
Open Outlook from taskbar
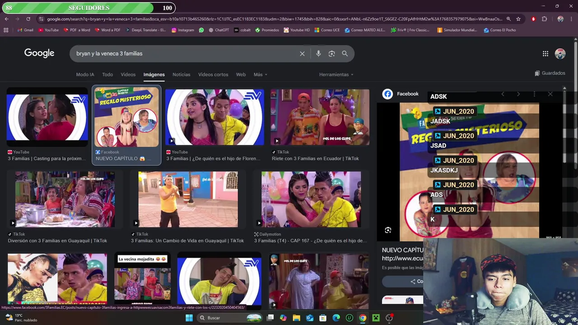point(310,318)
